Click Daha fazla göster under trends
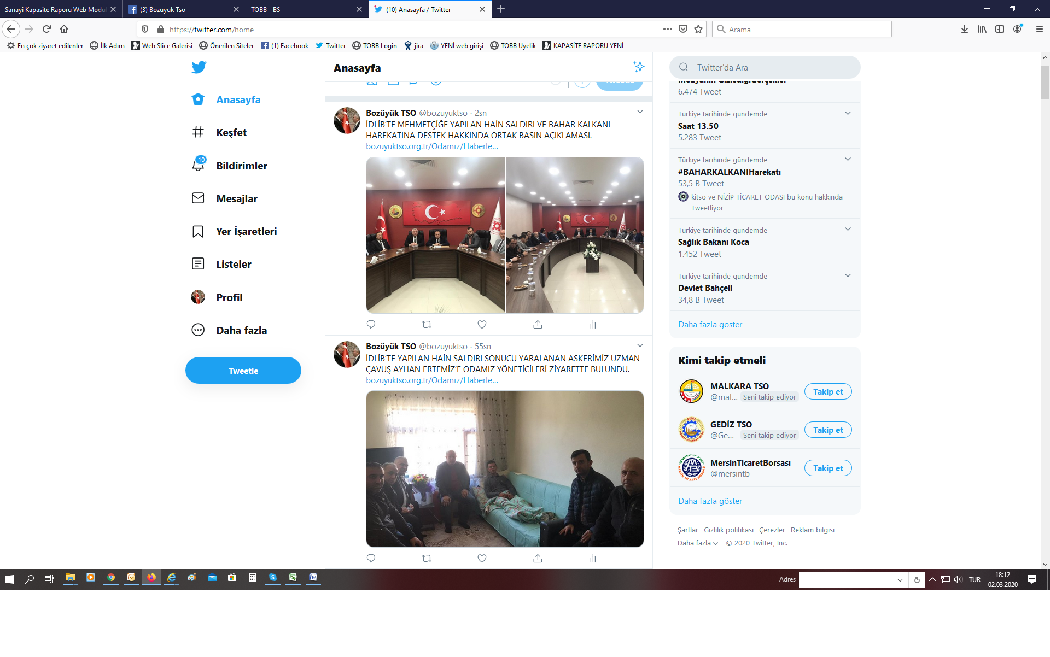 tap(710, 325)
